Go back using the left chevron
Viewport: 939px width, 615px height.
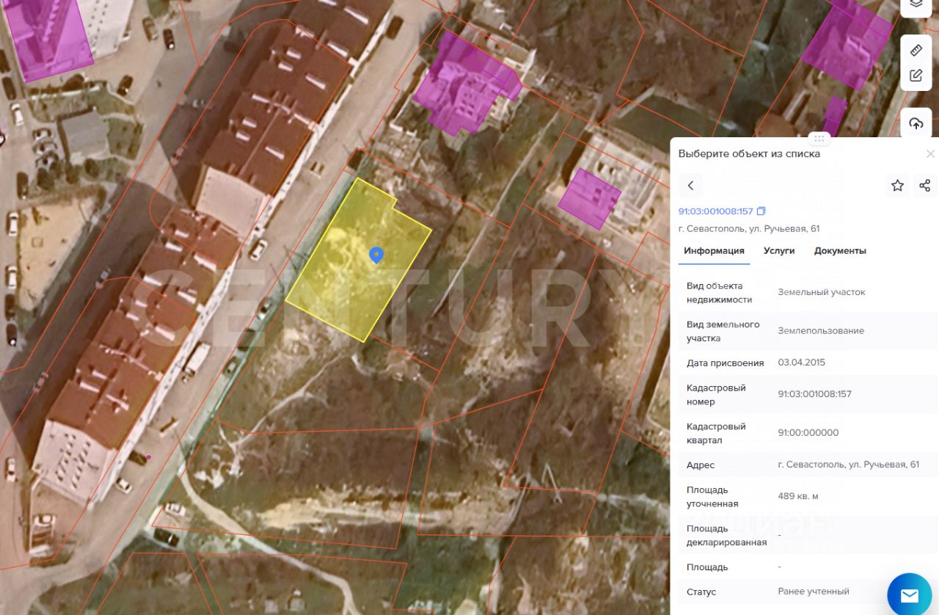pos(690,186)
